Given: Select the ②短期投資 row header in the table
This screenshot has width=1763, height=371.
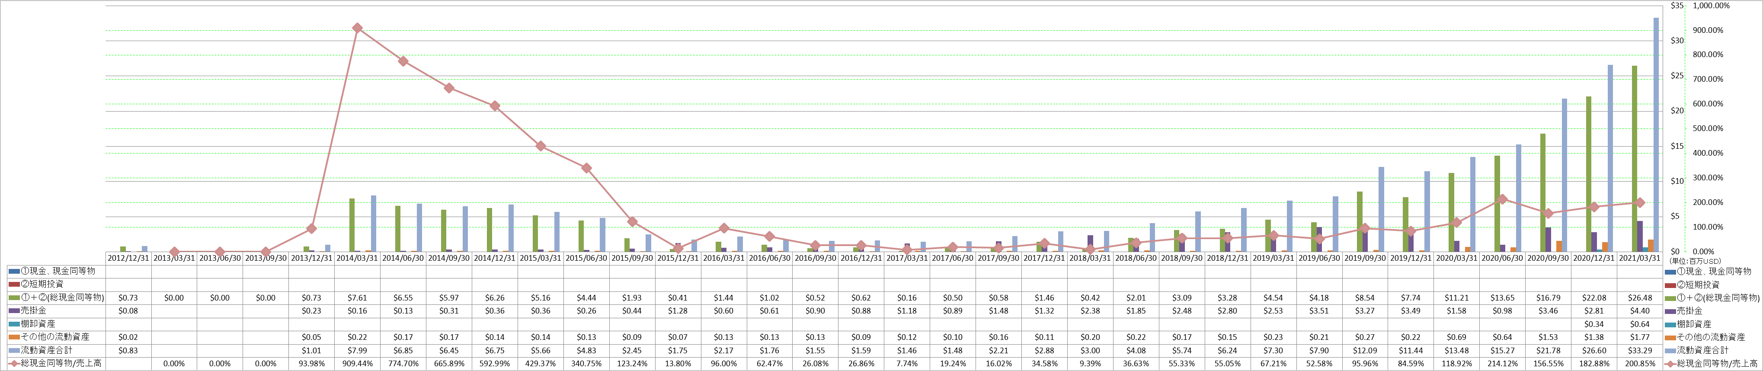Looking at the screenshot, I should 42,284.
